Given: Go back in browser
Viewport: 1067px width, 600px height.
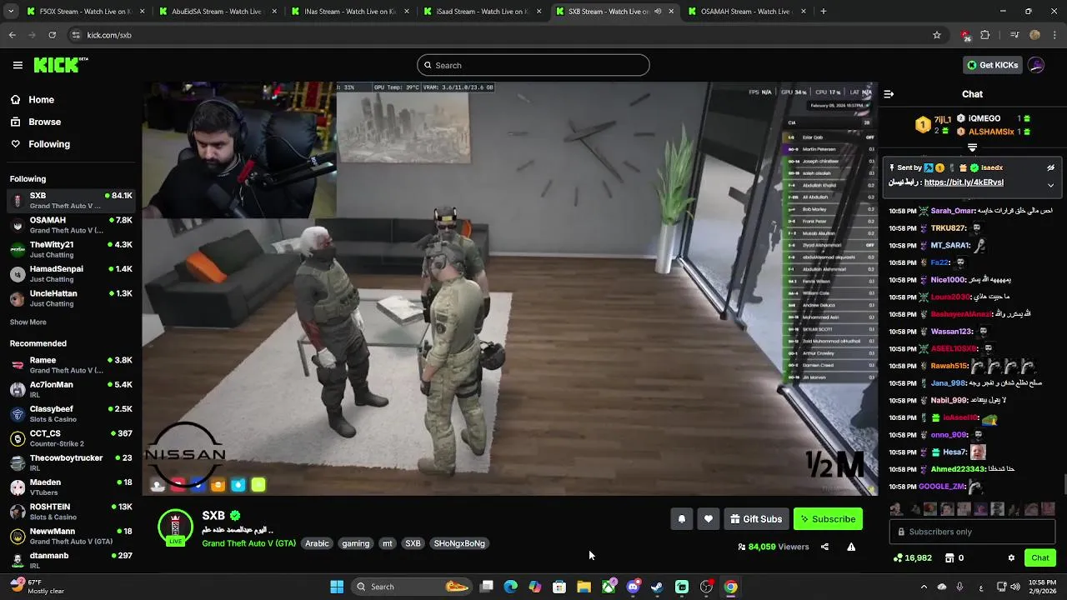Looking at the screenshot, I should click(13, 35).
